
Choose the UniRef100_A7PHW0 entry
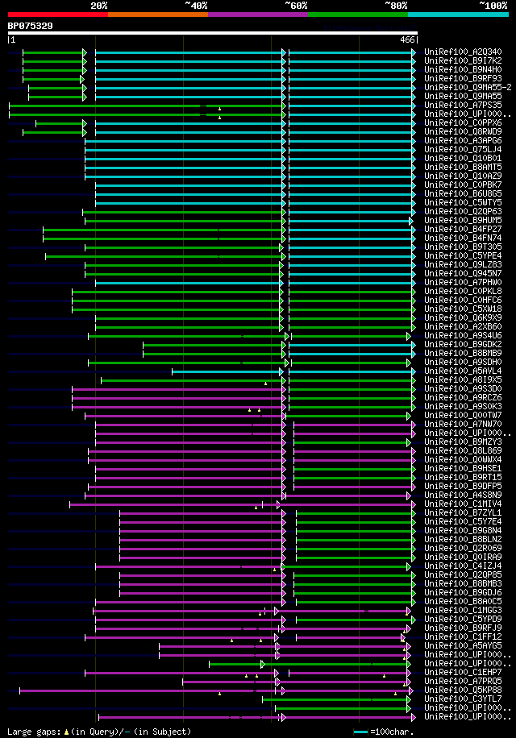[463, 283]
